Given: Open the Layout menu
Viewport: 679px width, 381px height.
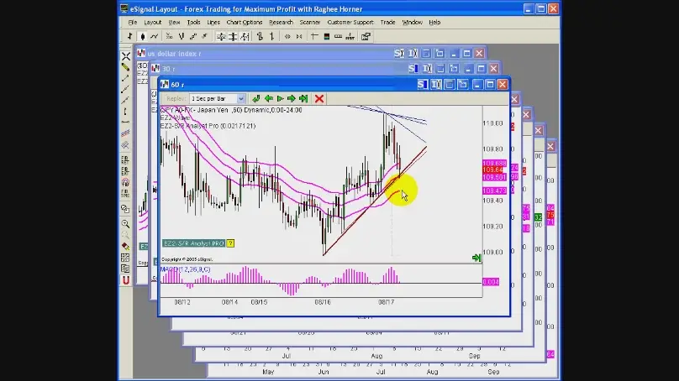Looking at the screenshot, I should [x=152, y=22].
